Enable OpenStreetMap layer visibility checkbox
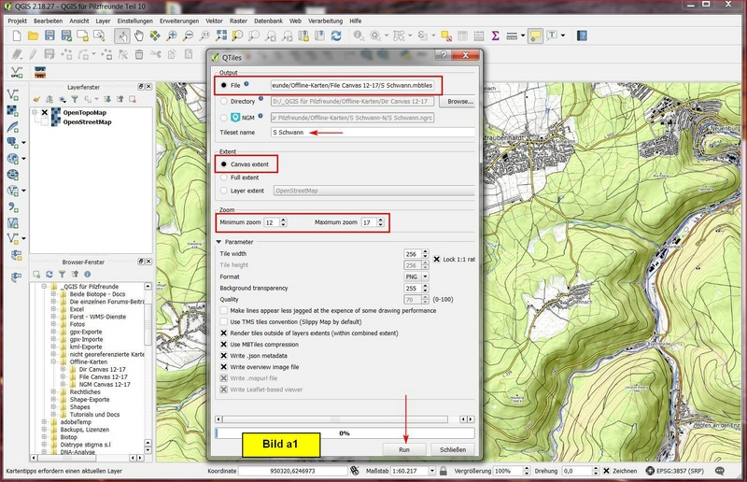 tap(44, 122)
